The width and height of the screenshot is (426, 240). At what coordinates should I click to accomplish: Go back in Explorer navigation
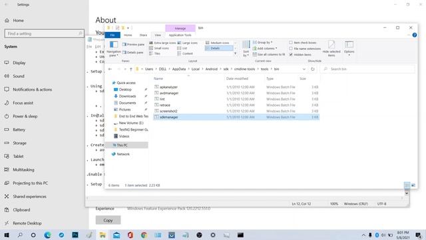point(110,69)
